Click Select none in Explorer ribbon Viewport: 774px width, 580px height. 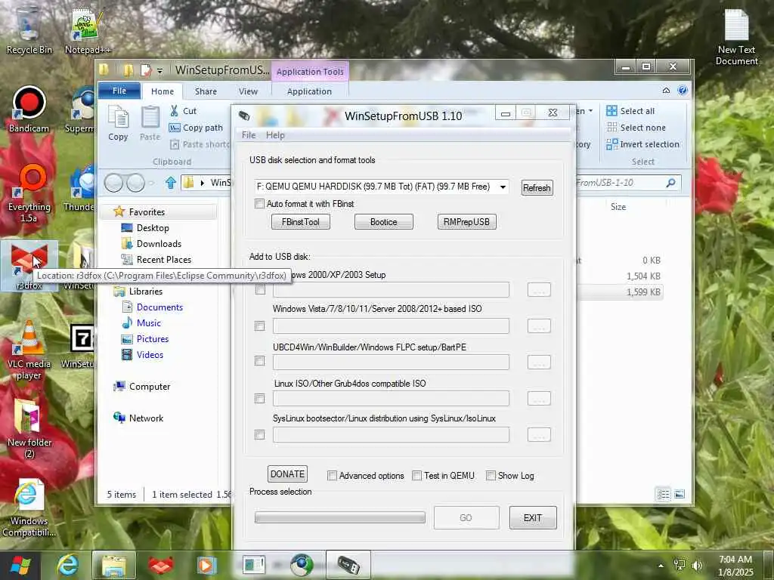click(636, 128)
